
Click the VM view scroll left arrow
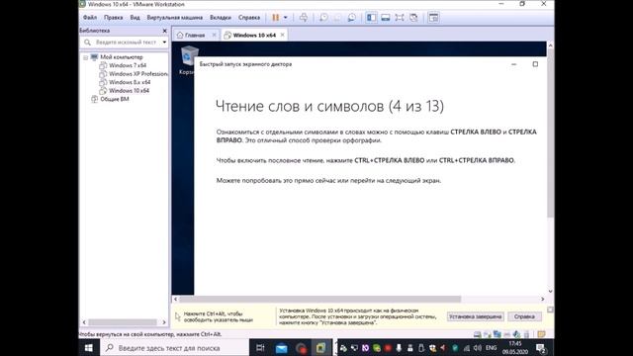click(175, 299)
